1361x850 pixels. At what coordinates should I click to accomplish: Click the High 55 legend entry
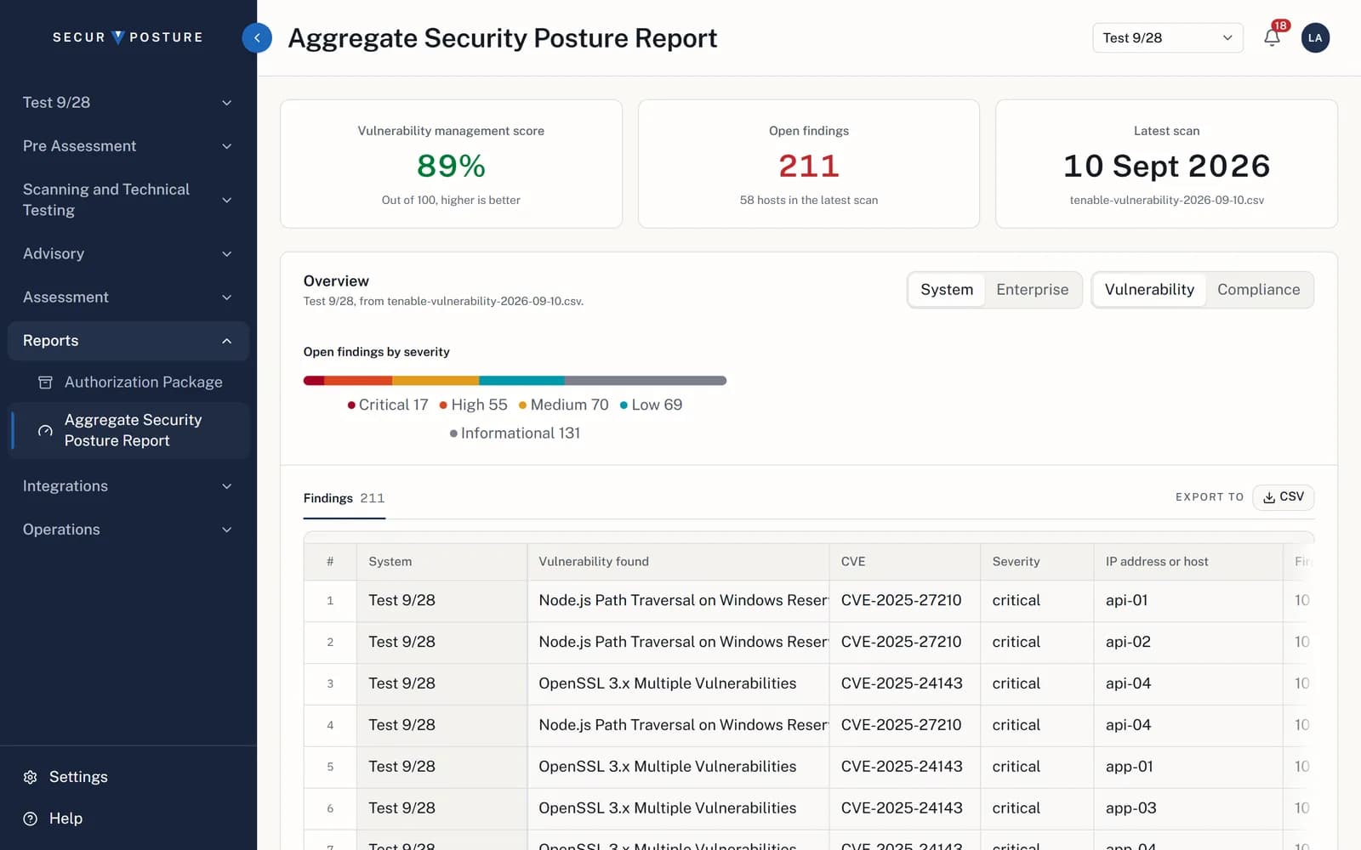[x=473, y=405]
